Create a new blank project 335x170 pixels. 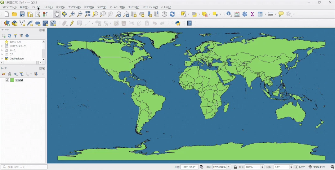7,14
